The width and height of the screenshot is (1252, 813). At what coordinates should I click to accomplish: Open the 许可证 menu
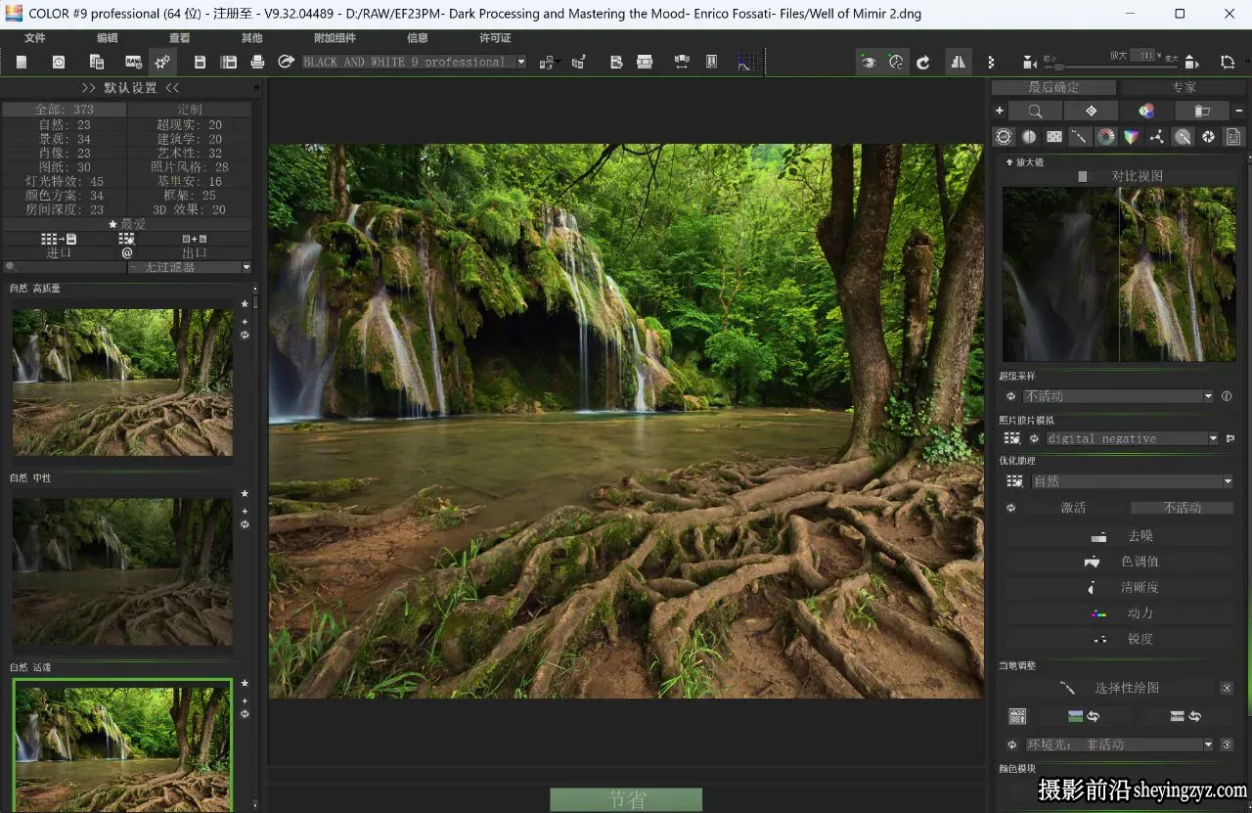[495, 37]
